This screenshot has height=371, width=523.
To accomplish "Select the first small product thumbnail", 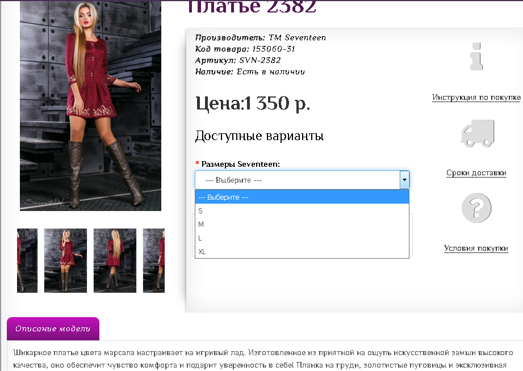I will [x=27, y=260].
